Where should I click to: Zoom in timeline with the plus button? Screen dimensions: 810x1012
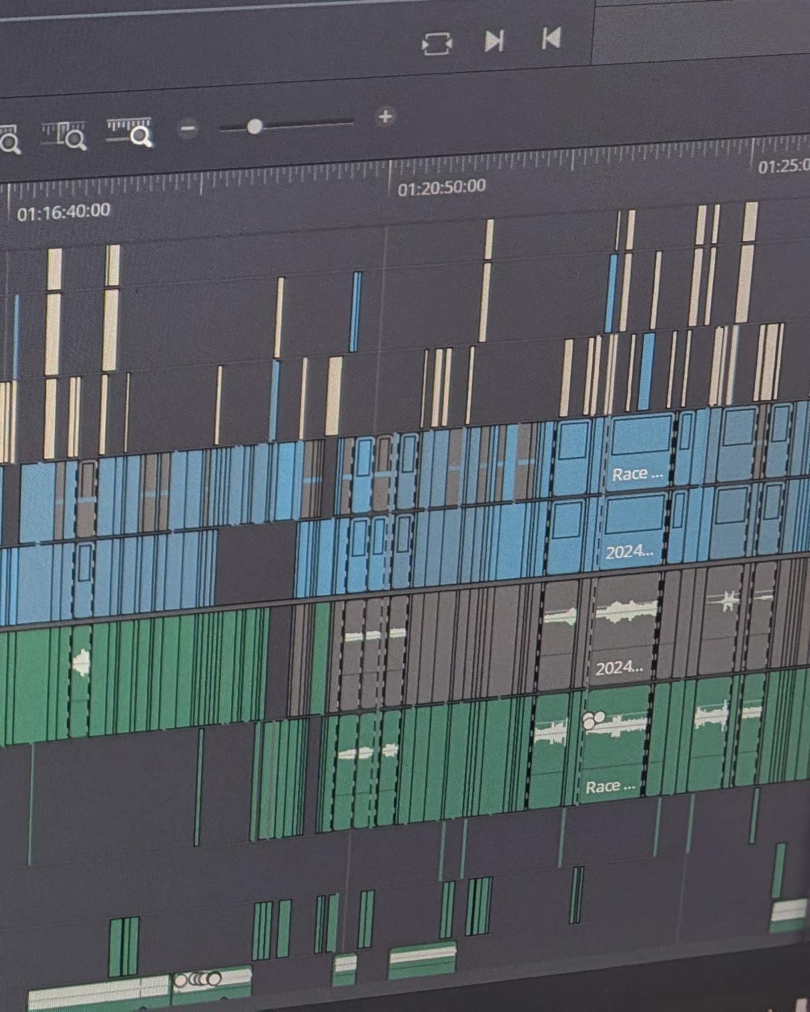click(385, 117)
